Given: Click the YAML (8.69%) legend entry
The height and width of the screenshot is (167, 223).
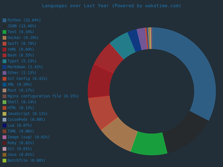Looking at the screenshot, I should tap(21, 50).
